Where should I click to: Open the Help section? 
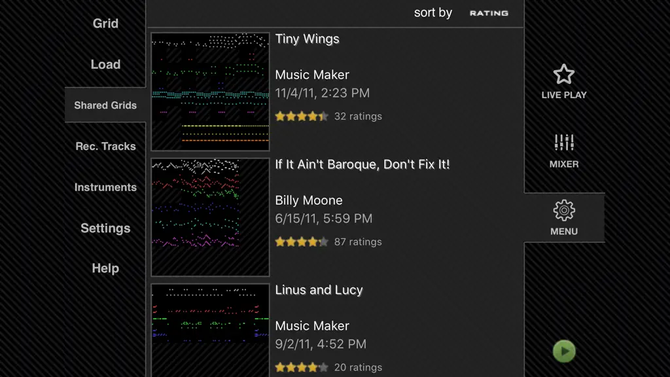(105, 268)
